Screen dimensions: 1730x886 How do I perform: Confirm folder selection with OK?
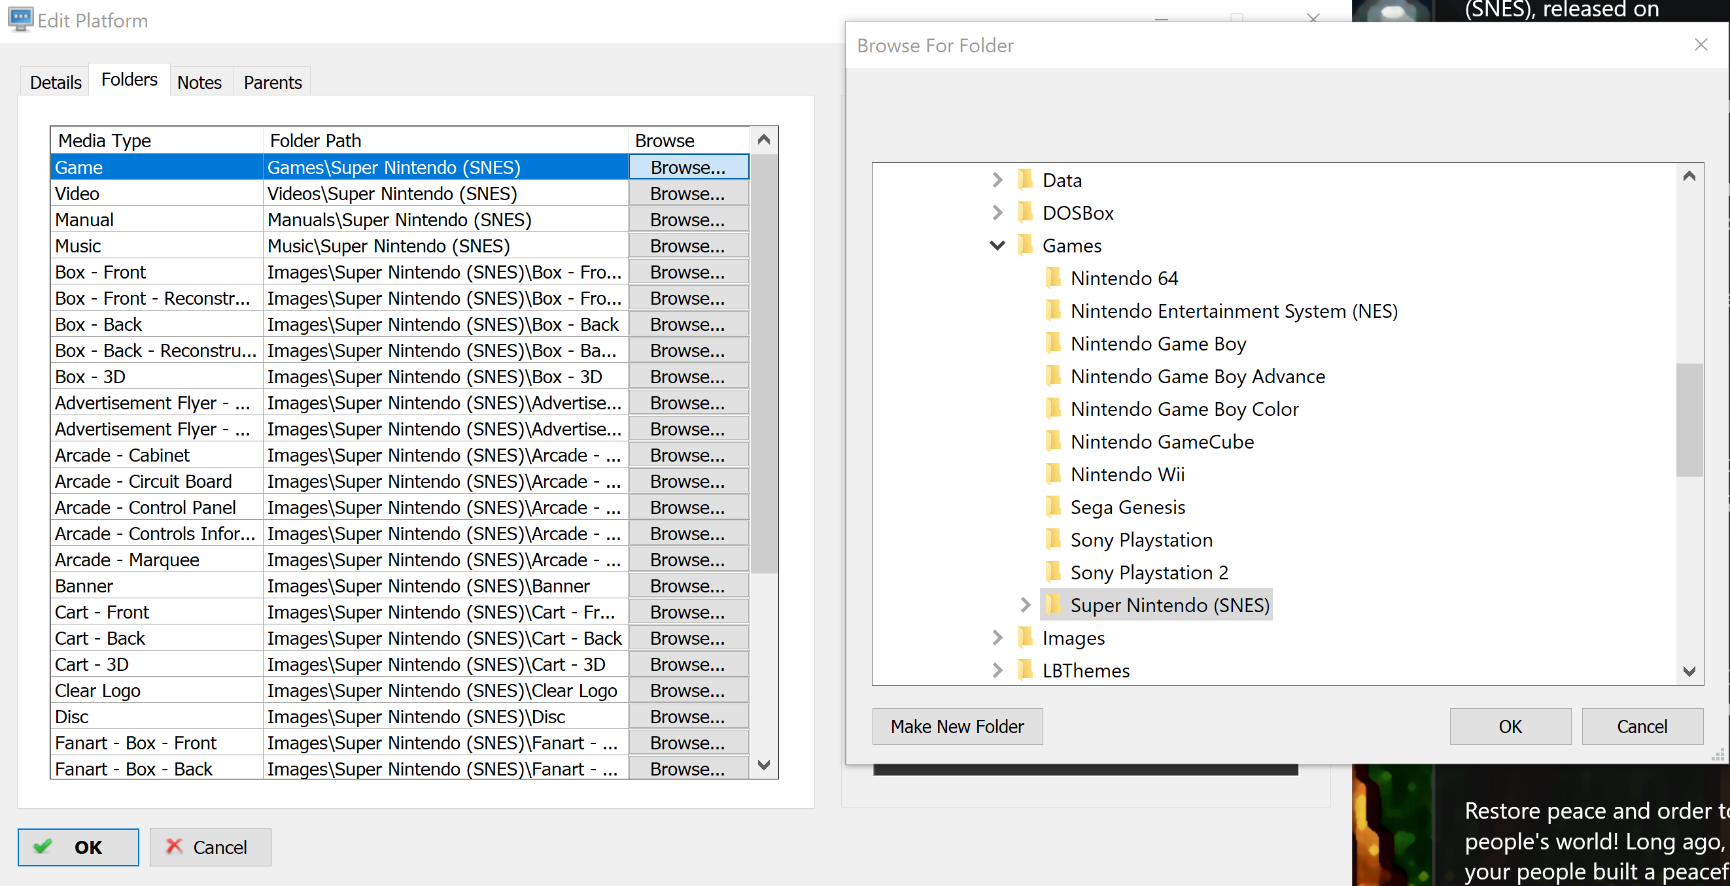[x=1510, y=726]
